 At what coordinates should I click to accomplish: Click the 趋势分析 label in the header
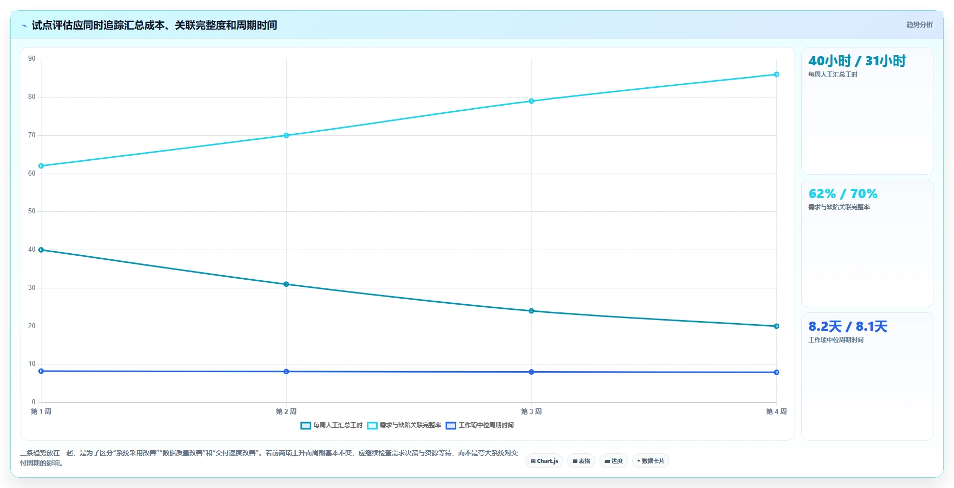point(919,25)
